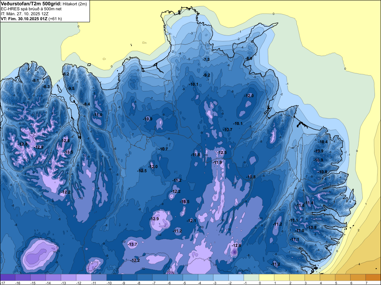Click the temperature value -8.3

[46, 86]
